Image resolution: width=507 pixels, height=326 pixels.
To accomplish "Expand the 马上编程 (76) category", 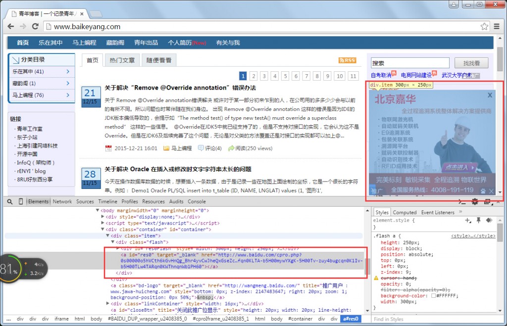I will (67, 95).
